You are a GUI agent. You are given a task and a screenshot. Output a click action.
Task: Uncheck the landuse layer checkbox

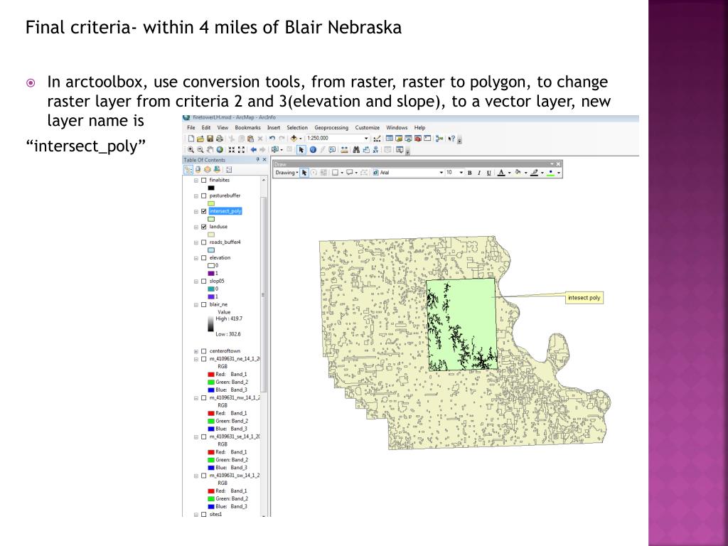[x=204, y=227]
